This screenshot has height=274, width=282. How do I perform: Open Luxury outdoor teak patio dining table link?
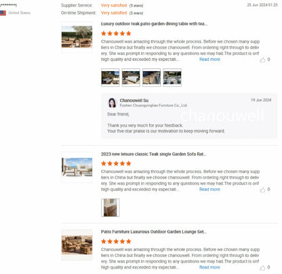(x=154, y=24)
